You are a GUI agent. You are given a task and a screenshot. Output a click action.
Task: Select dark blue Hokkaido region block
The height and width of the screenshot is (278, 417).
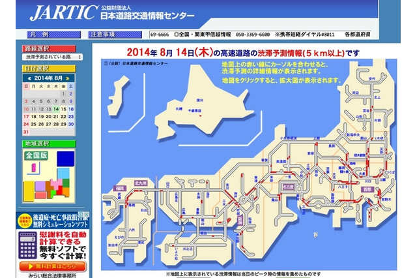coord(65,159)
